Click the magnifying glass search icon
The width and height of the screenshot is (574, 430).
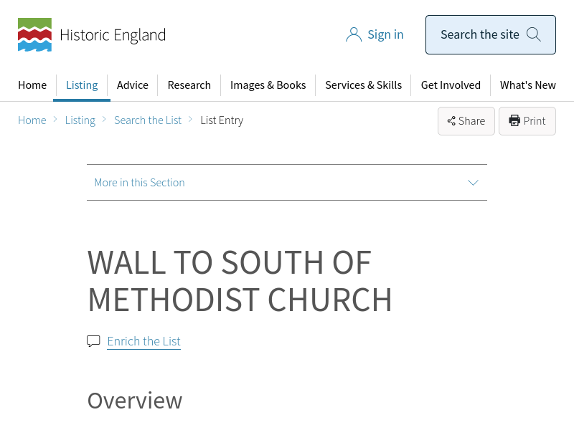pyautogui.click(x=533, y=34)
